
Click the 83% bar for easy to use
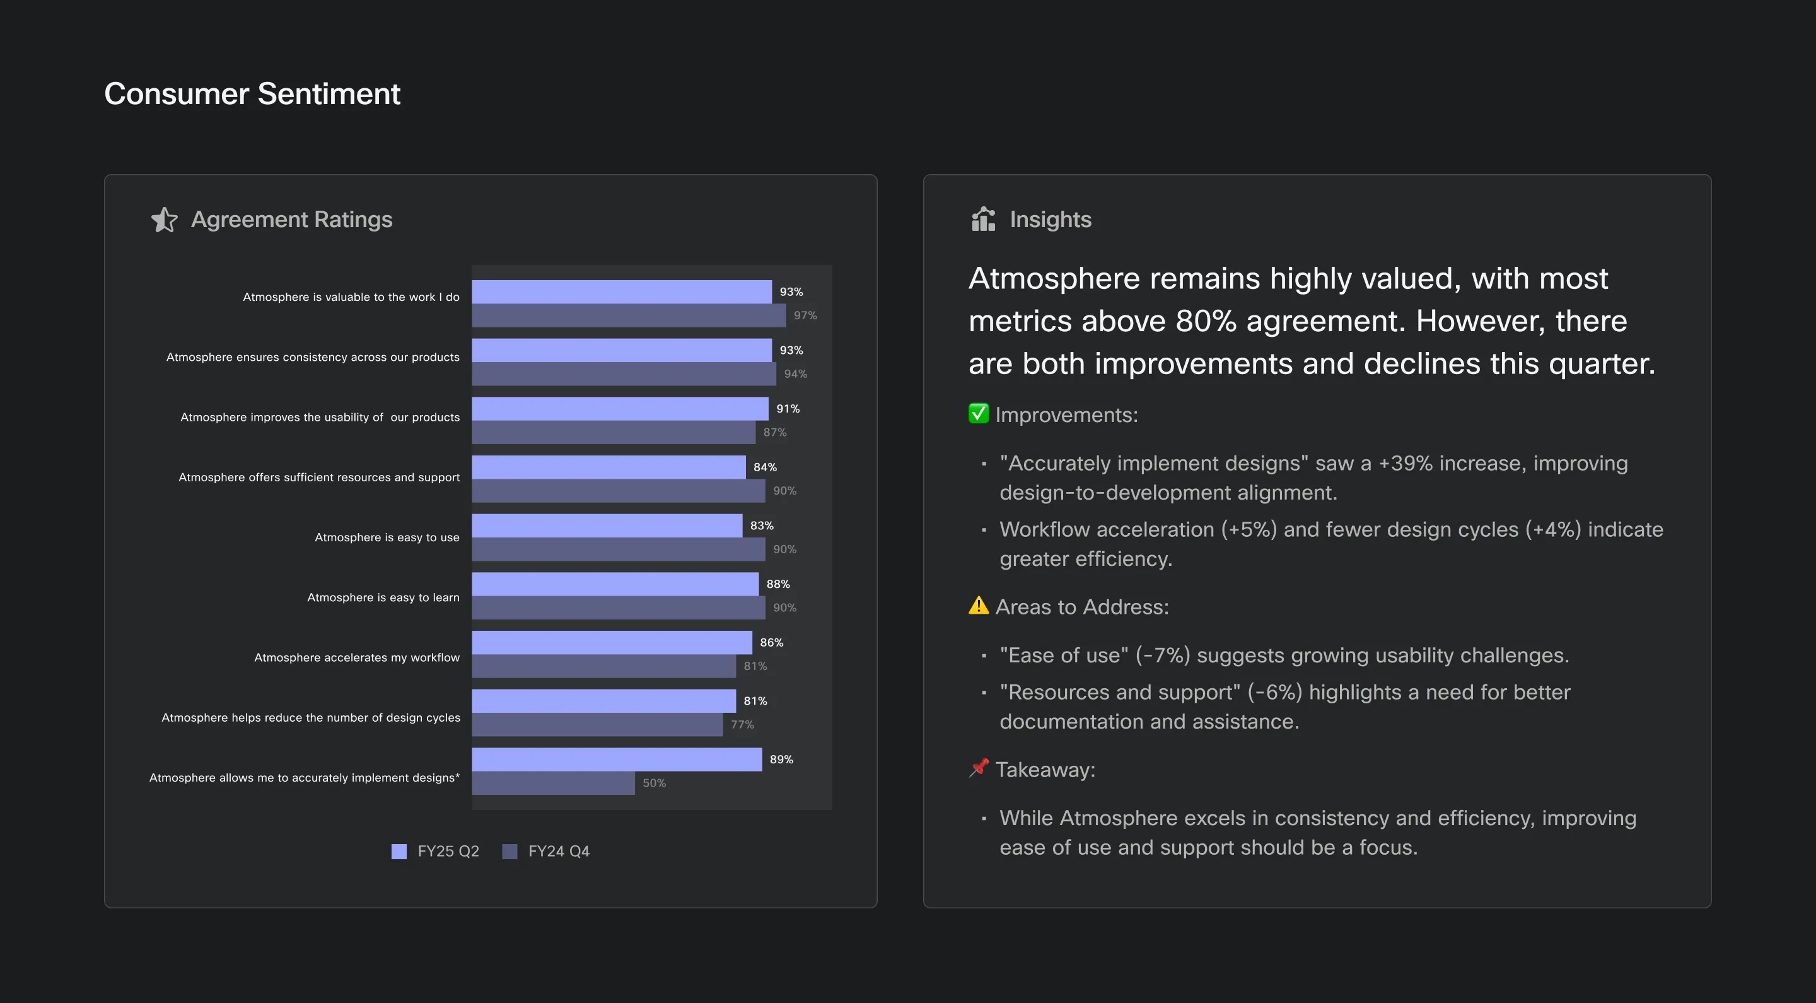coord(606,525)
